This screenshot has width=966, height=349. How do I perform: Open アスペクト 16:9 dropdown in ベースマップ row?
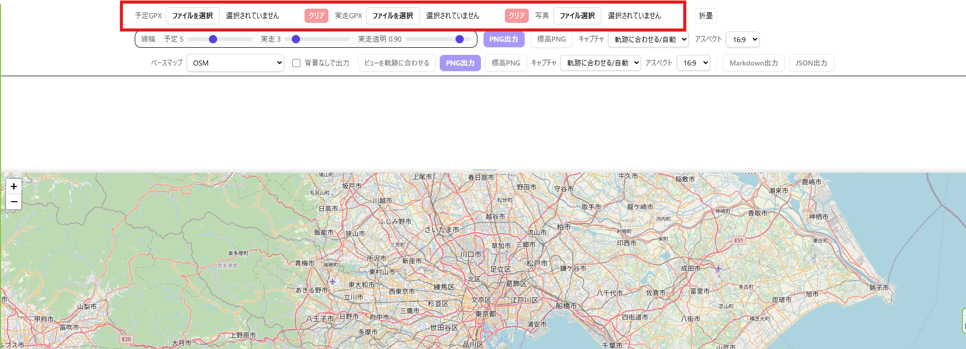click(x=693, y=63)
